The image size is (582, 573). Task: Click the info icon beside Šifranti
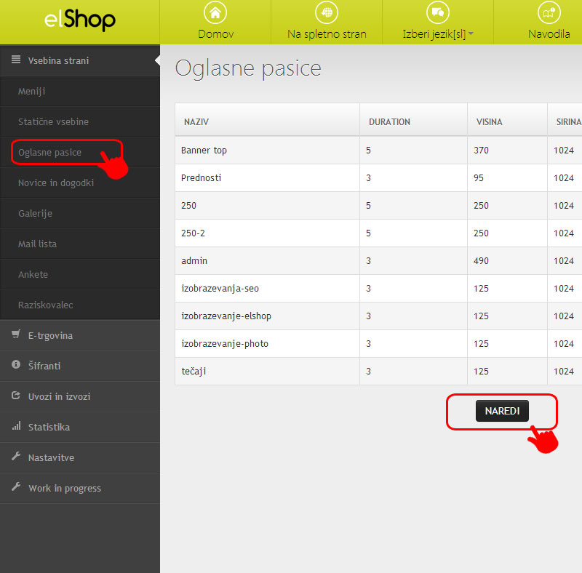click(x=16, y=364)
